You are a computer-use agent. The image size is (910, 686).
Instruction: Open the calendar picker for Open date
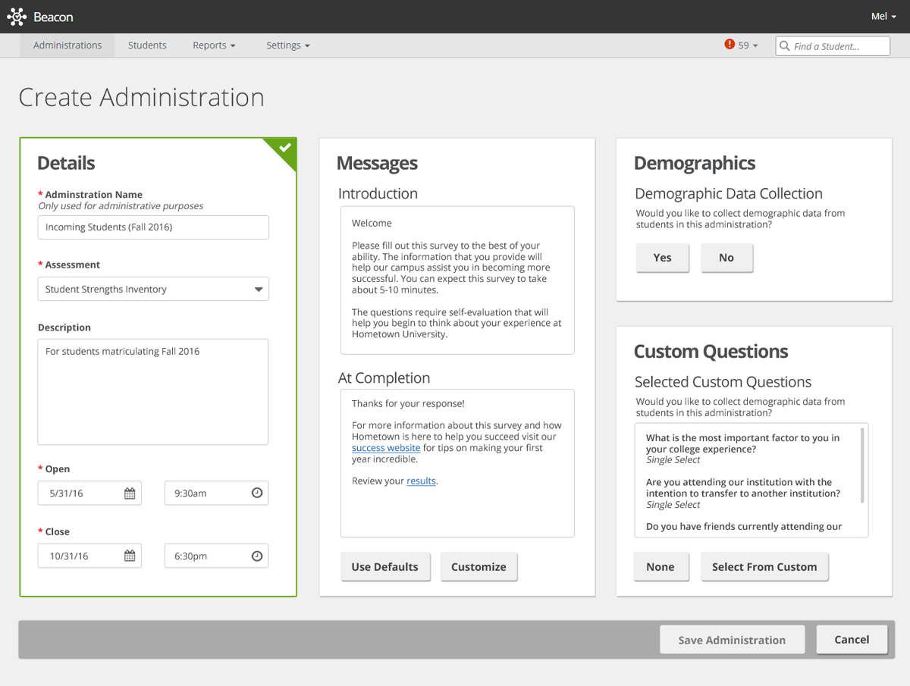coord(131,493)
